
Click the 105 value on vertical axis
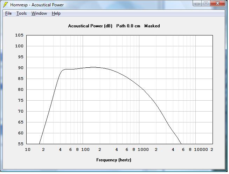(x=19, y=35)
